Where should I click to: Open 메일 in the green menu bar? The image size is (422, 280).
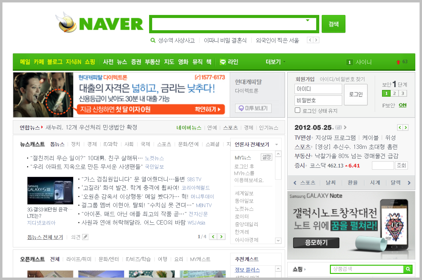tap(25, 62)
